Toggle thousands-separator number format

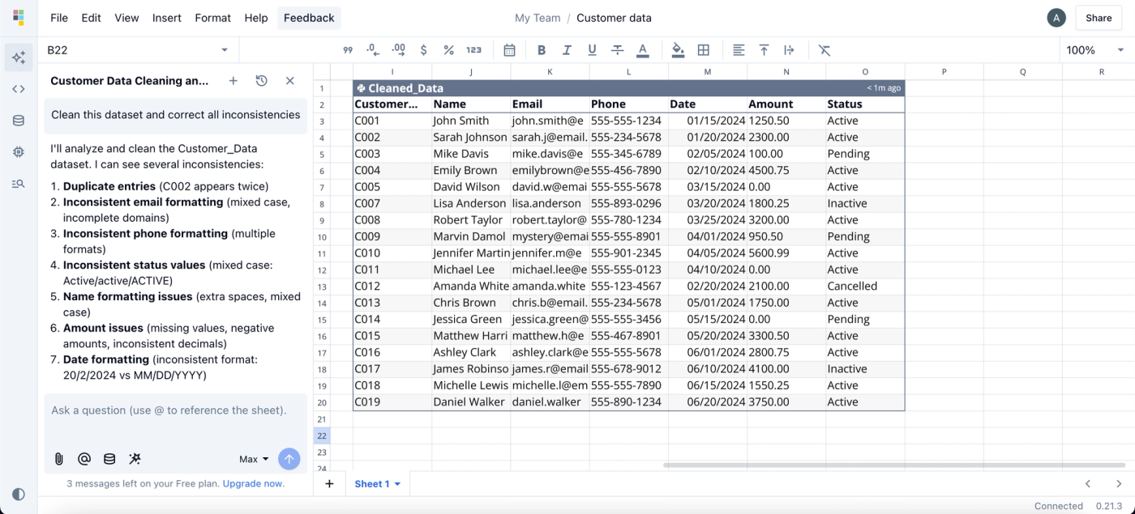(348, 50)
